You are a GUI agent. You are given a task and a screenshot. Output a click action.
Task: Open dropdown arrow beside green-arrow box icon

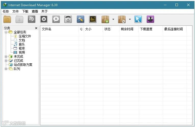click(x=113, y=19)
